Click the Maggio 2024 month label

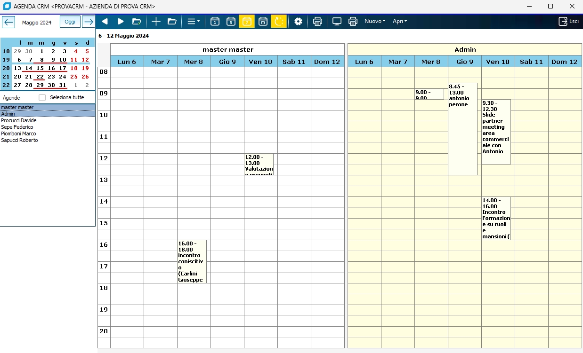click(x=37, y=23)
